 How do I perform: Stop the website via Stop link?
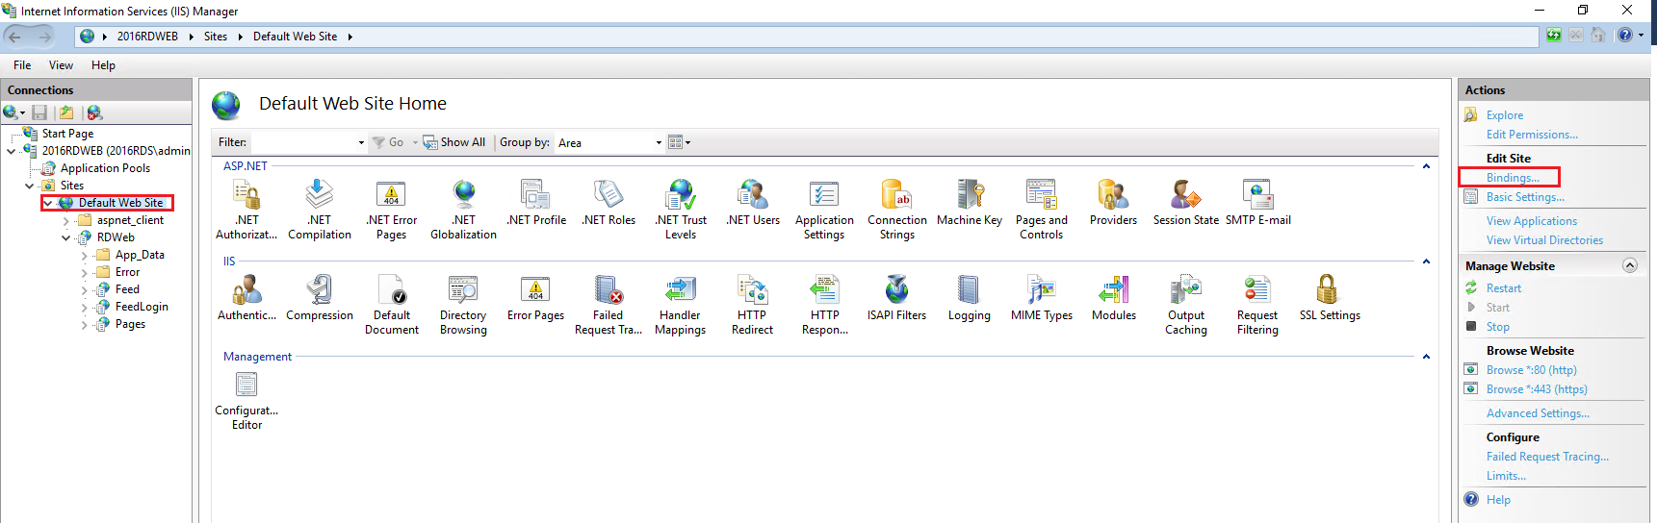[1497, 327]
